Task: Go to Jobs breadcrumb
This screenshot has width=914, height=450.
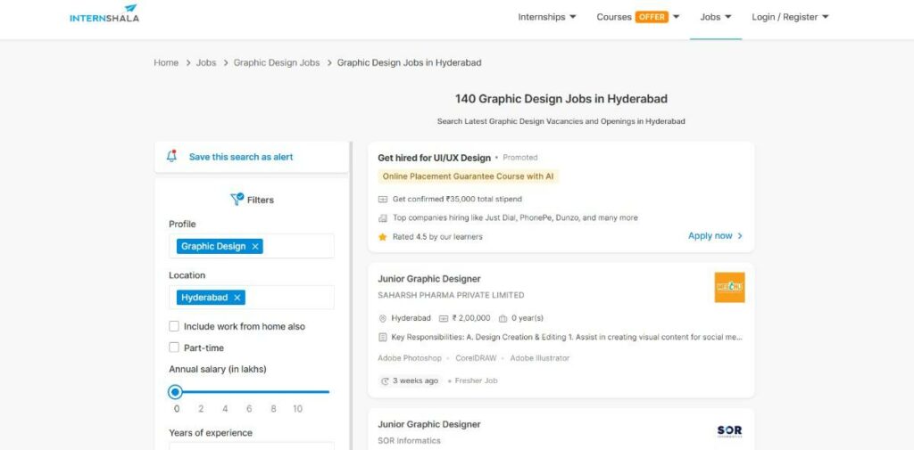Action: click(206, 62)
